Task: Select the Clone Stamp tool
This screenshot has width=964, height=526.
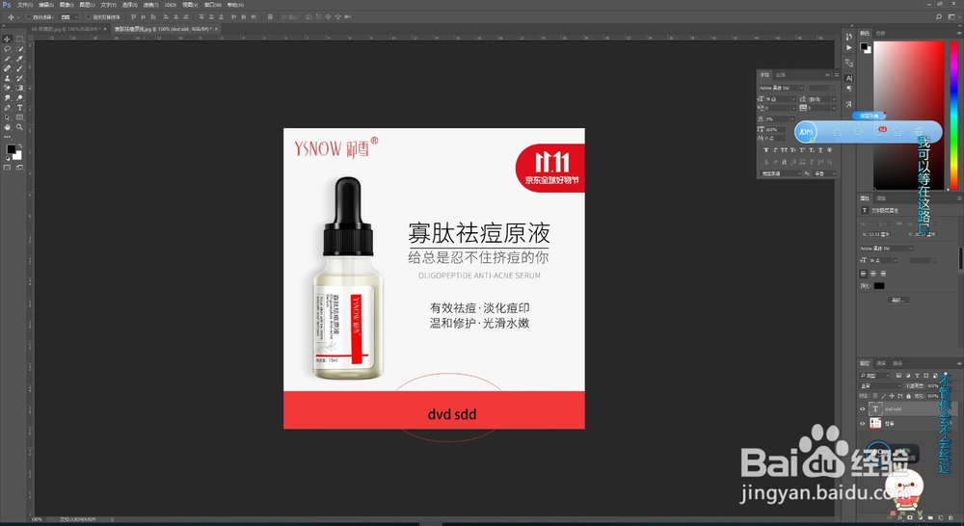Action: (7, 77)
